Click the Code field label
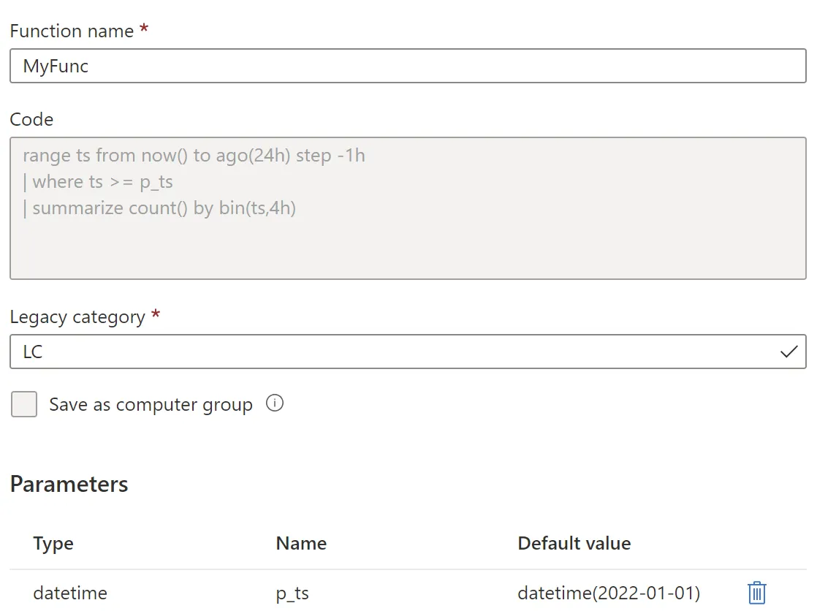 click(31, 119)
